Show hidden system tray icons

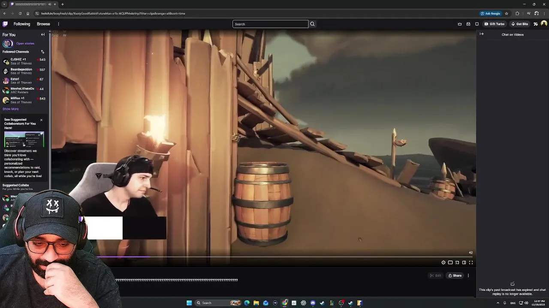[498, 303]
